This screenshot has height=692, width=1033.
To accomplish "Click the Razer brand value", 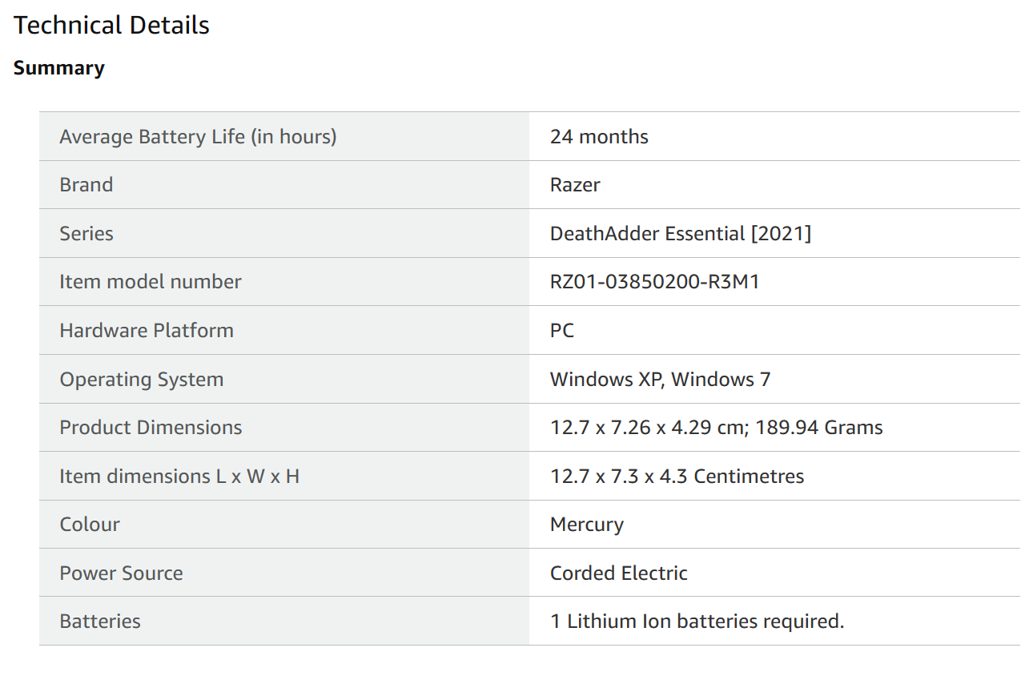I will click(x=574, y=184).
